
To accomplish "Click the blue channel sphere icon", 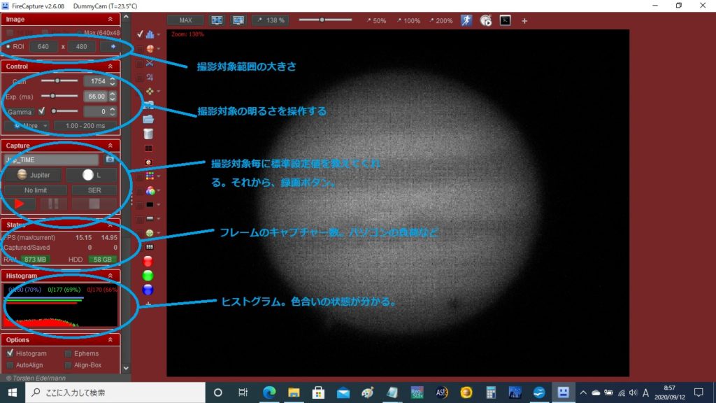I will pyautogui.click(x=148, y=290).
